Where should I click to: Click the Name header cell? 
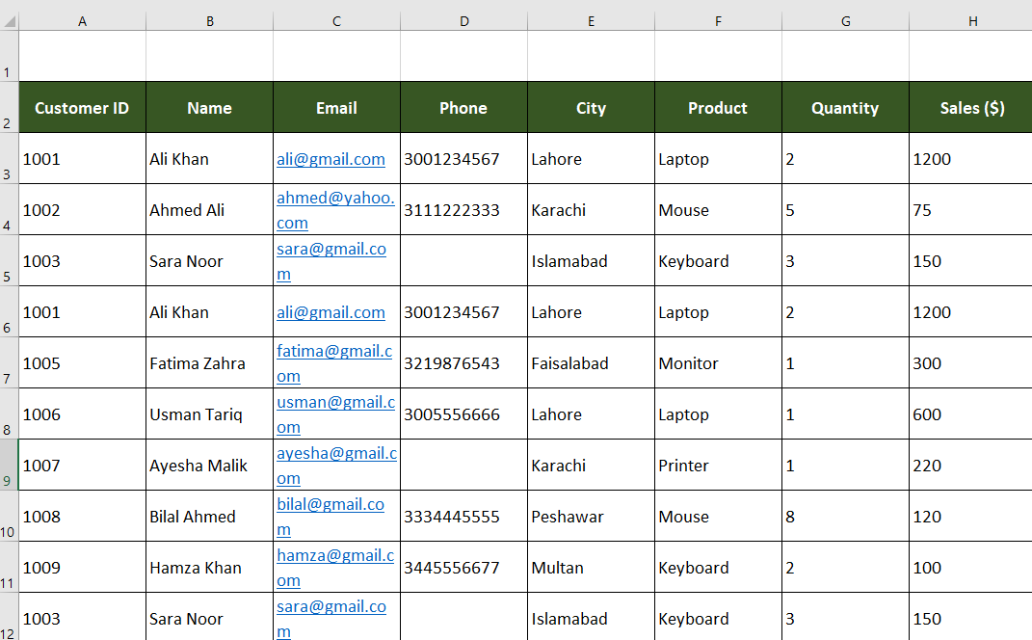pos(209,107)
